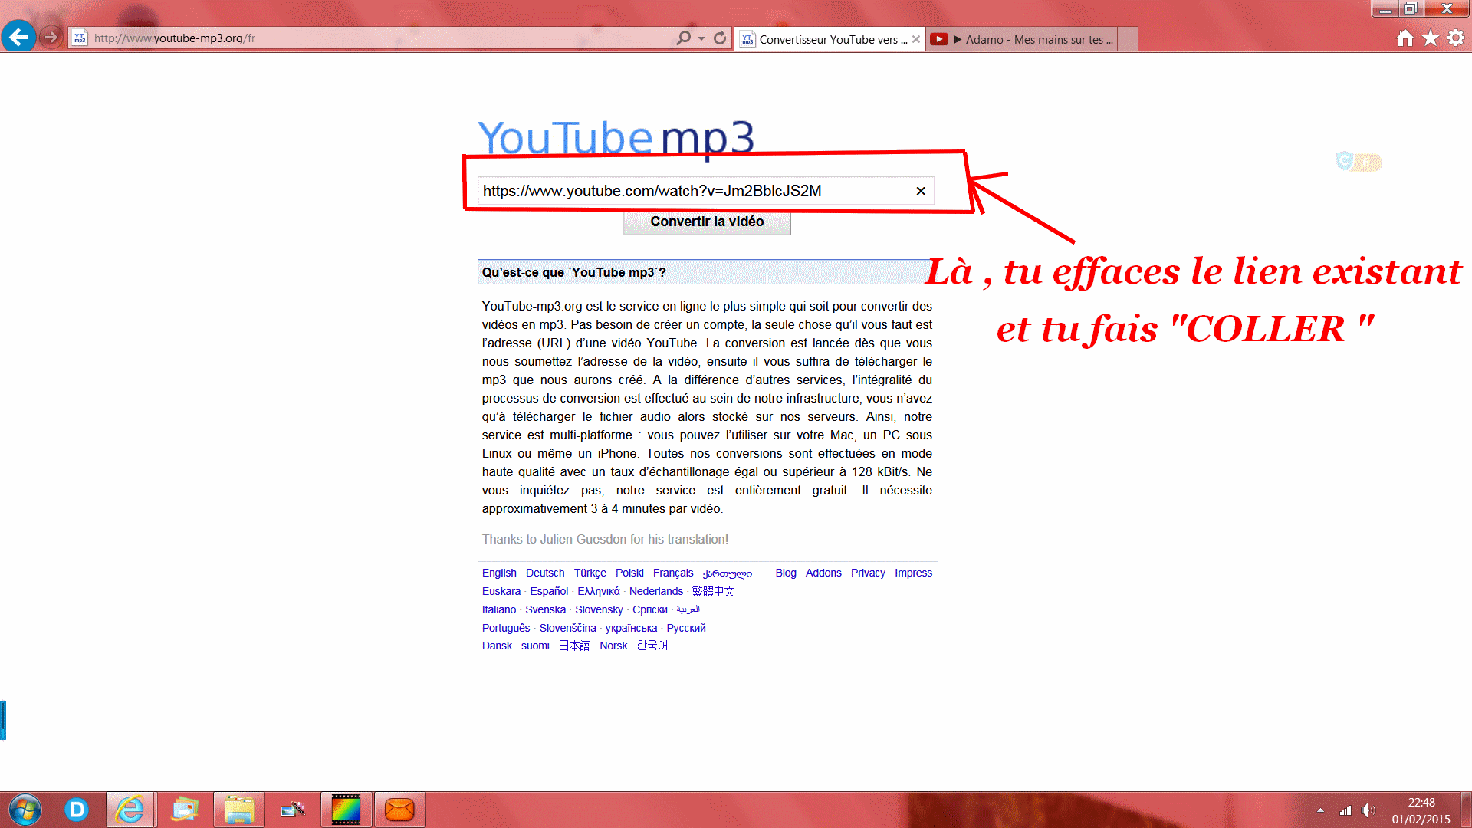Image resolution: width=1472 pixels, height=828 pixels.
Task: Open the Windows Start orb
Action: (25, 810)
